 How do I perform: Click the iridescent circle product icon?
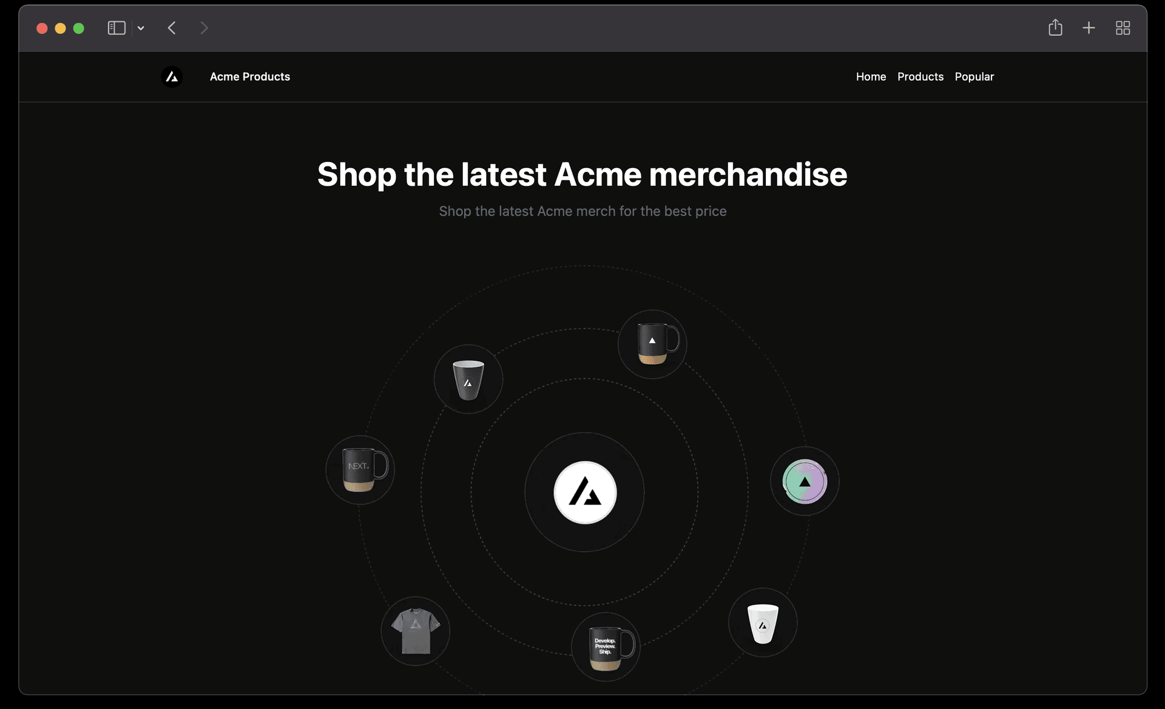tap(802, 481)
